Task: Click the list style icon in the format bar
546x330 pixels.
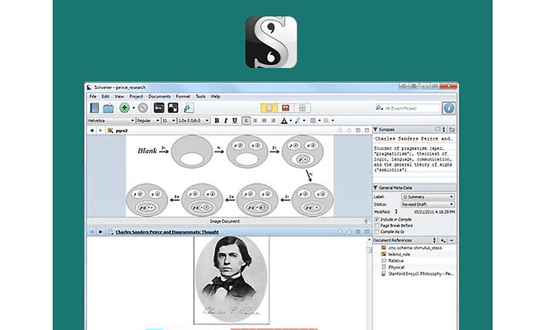Action: [326, 121]
